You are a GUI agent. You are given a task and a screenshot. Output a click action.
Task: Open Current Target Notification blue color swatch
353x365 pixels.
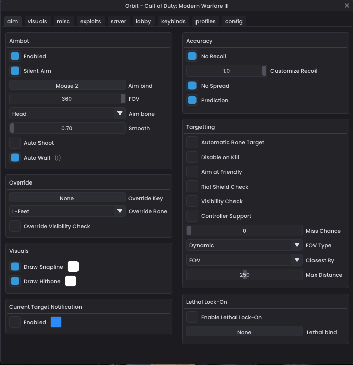click(56, 322)
